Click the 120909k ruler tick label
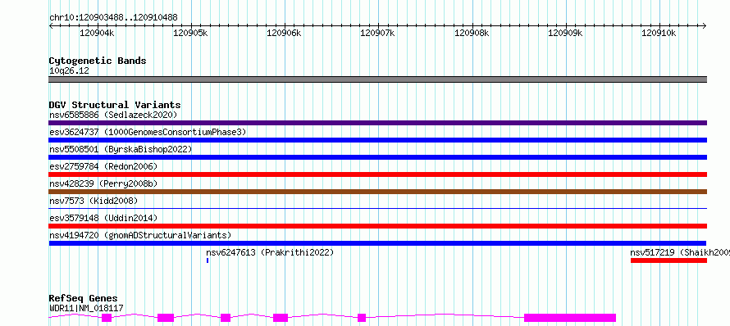This screenshot has width=730, height=326. pos(565,33)
